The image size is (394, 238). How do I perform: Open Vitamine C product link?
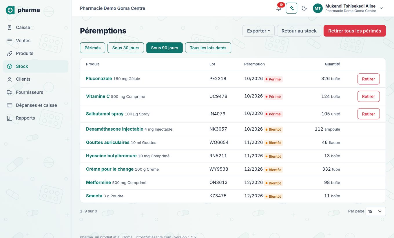(x=98, y=96)
